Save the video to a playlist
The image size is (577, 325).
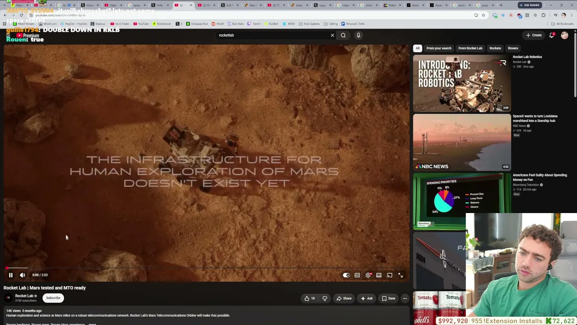click(388, 298)
